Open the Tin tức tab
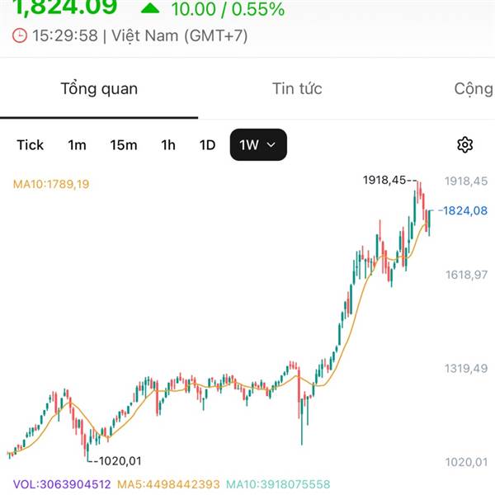 click(x=297, y=89)
